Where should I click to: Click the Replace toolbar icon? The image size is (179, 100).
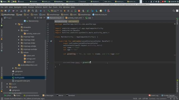coord(36,11)
